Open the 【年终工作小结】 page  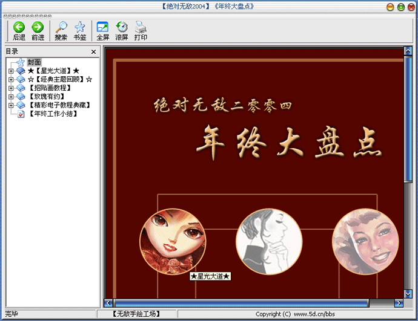53,114
